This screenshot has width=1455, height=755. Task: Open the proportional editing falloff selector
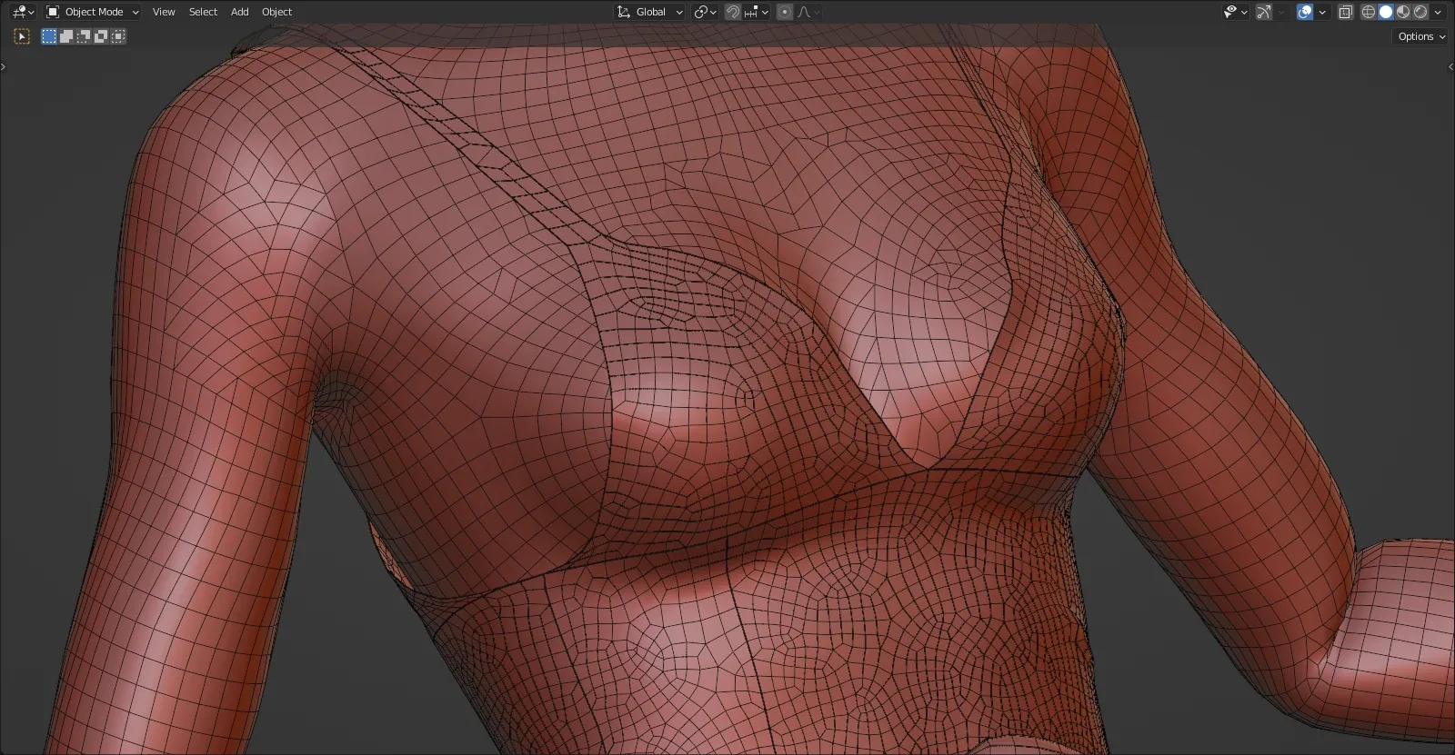coord(808,12)
